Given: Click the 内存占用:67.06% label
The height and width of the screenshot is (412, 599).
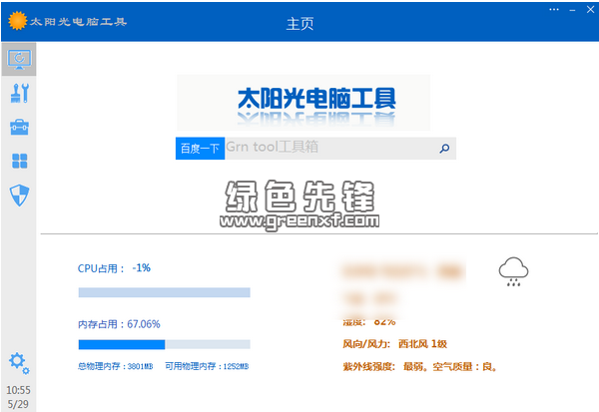Looking at the screenshot, I should pos(119,324).
